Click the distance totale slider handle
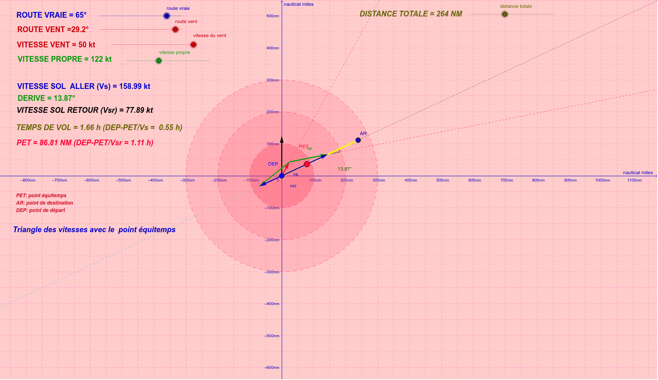This screenshot has height=380, width=658. 505,14
